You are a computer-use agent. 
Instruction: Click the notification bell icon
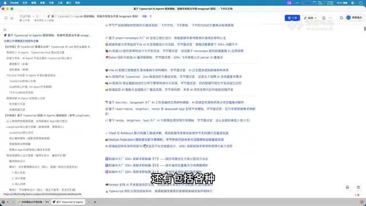pyautogui.click(x=324, y=18)
